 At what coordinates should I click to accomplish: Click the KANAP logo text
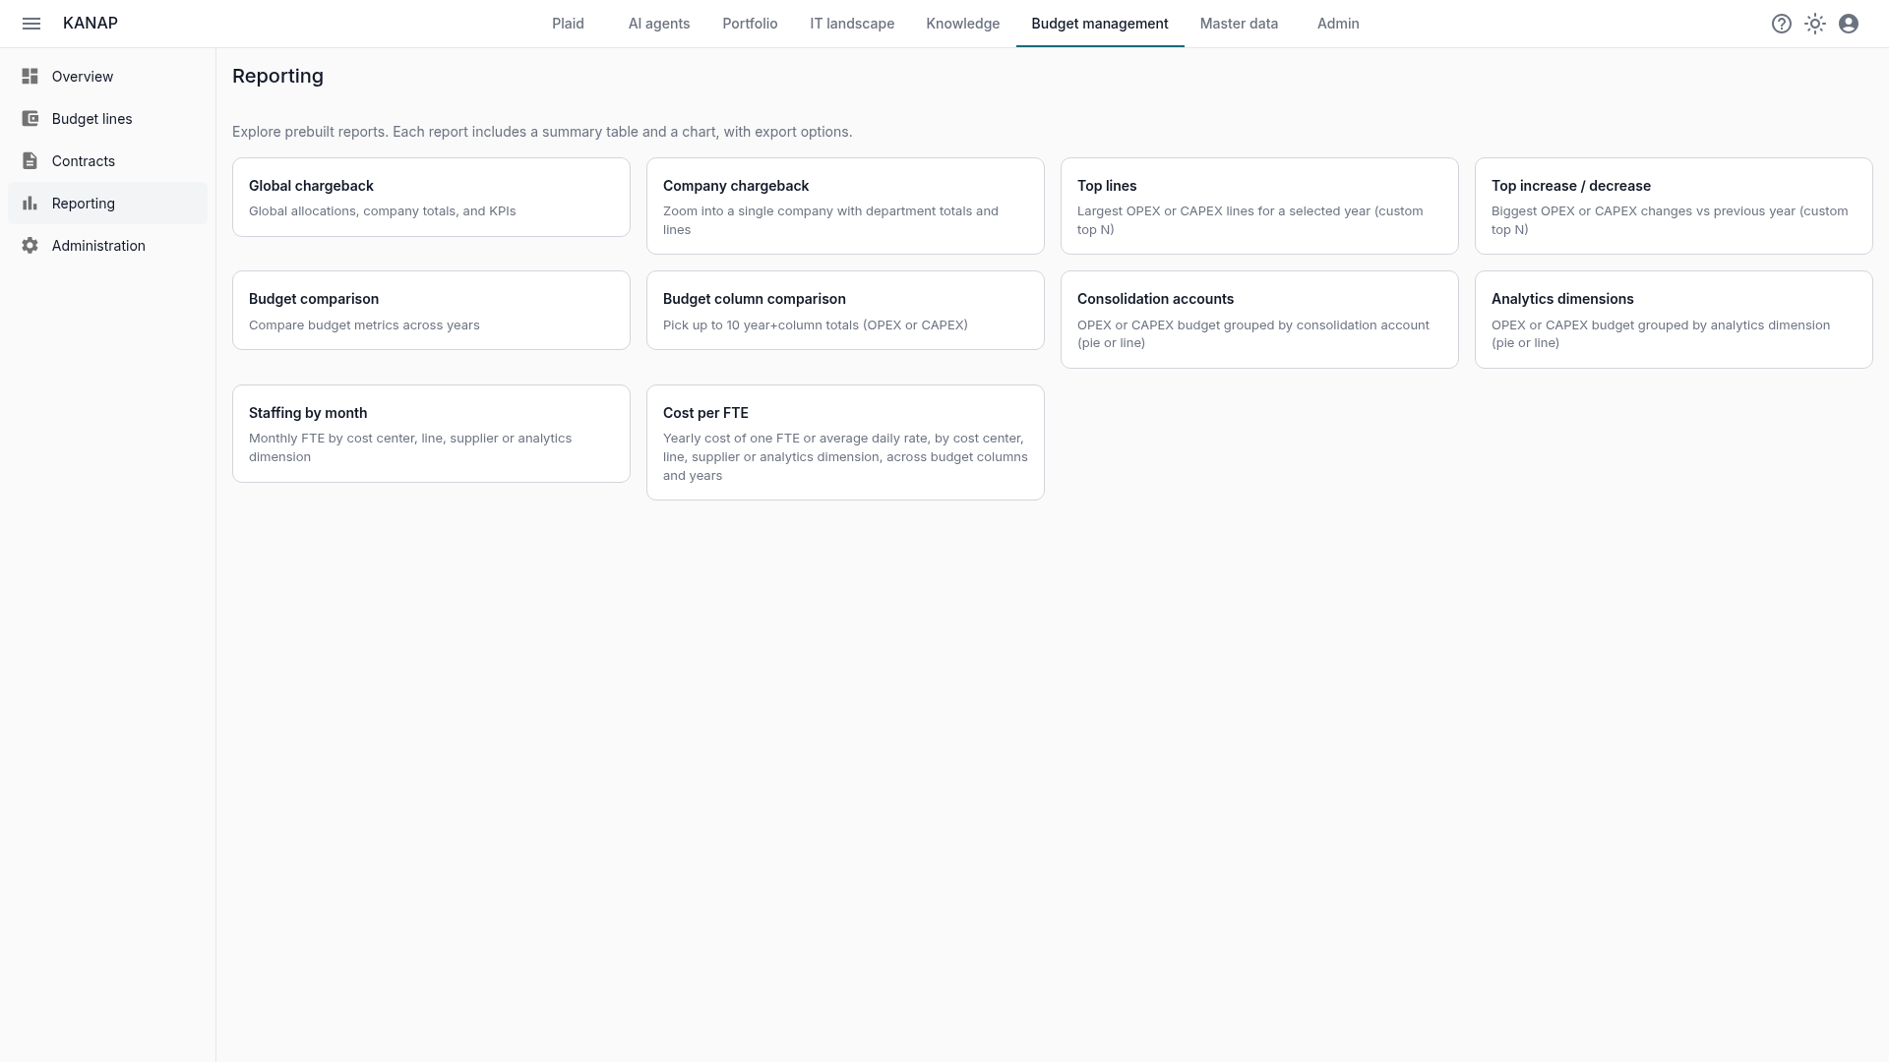(x=91, y=24)
